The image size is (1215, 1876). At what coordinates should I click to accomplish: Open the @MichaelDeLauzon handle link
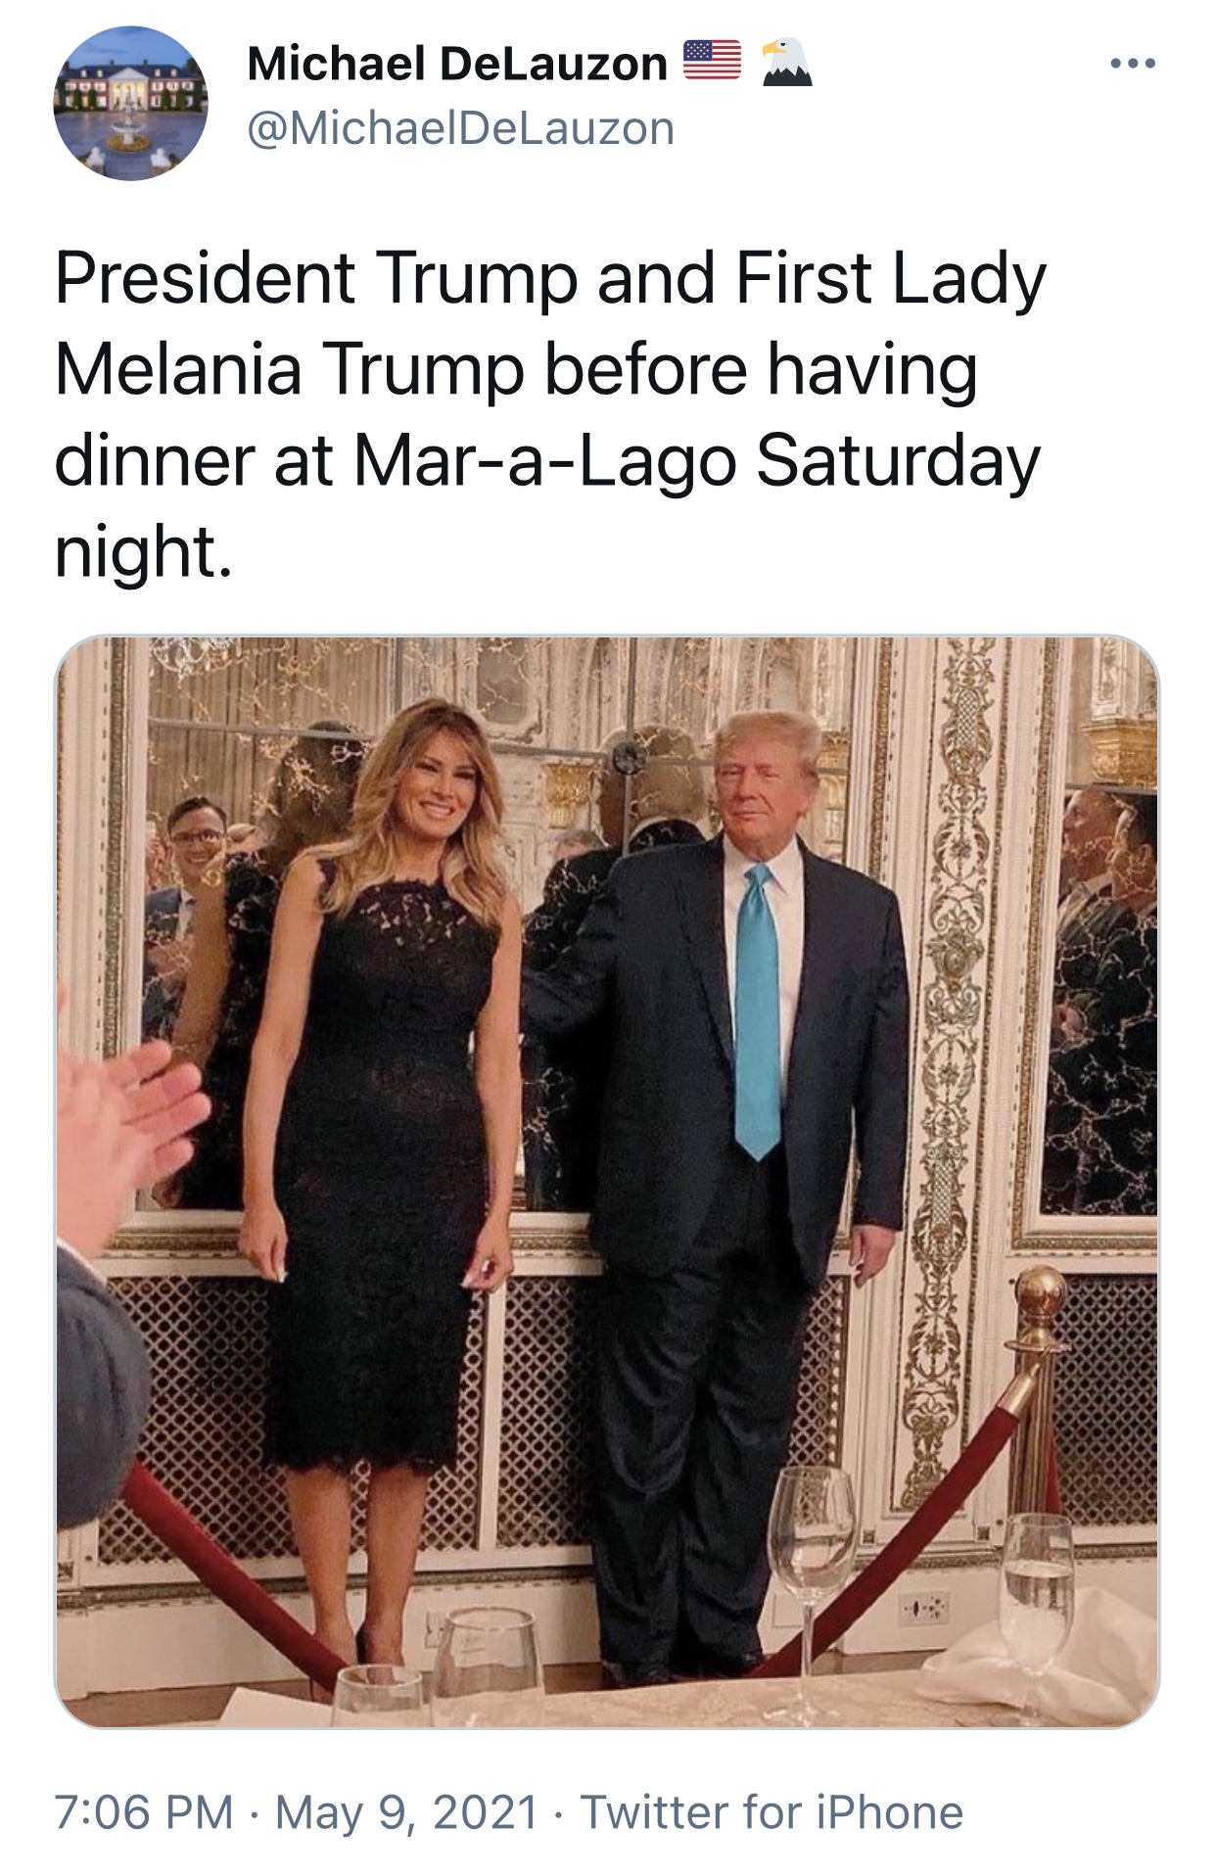pos(461,128)
